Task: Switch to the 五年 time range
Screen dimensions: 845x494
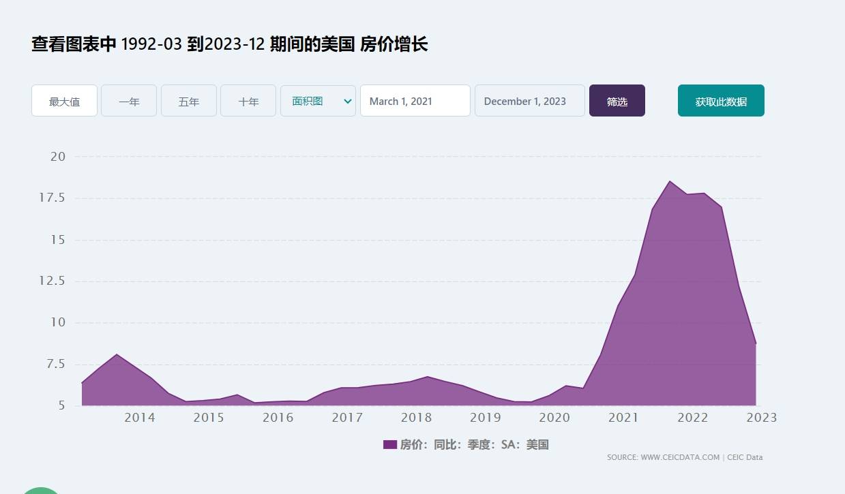Action: pyautogui.click(x=189, y=101)
